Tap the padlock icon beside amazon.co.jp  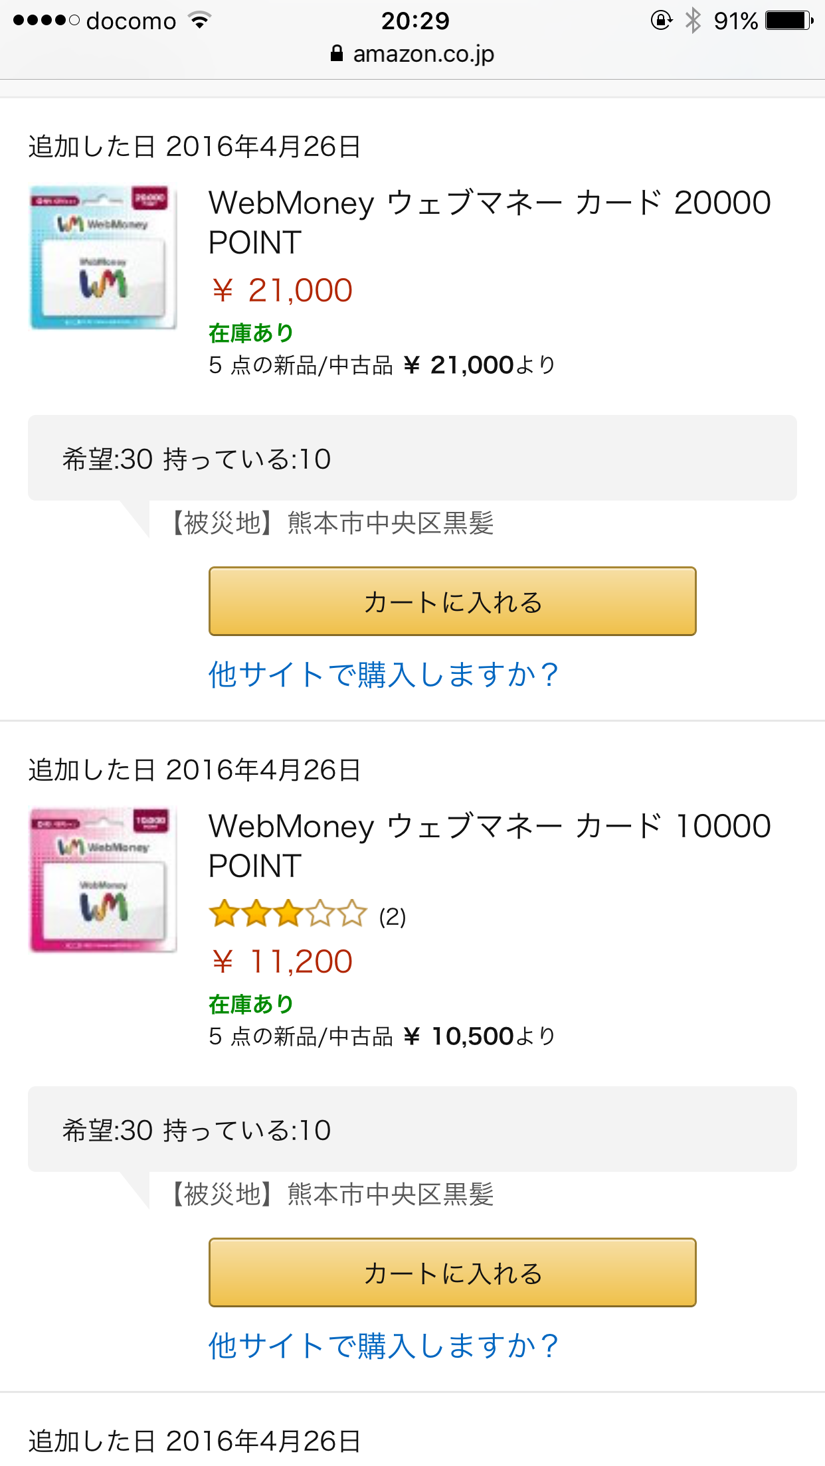pyautogui.click(x=337, y=53)
